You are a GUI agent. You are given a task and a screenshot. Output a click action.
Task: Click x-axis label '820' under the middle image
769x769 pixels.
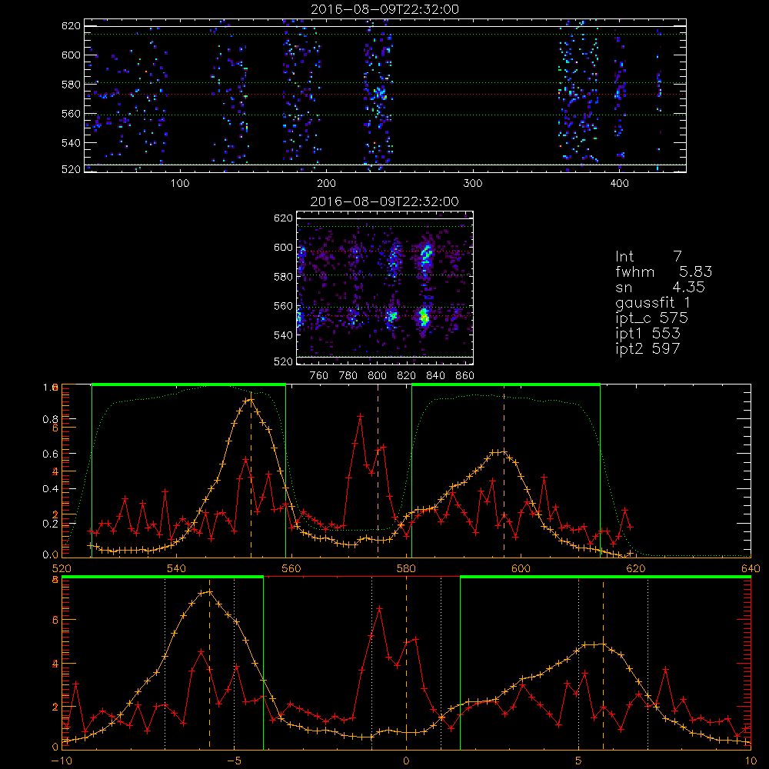click(407, 376)
